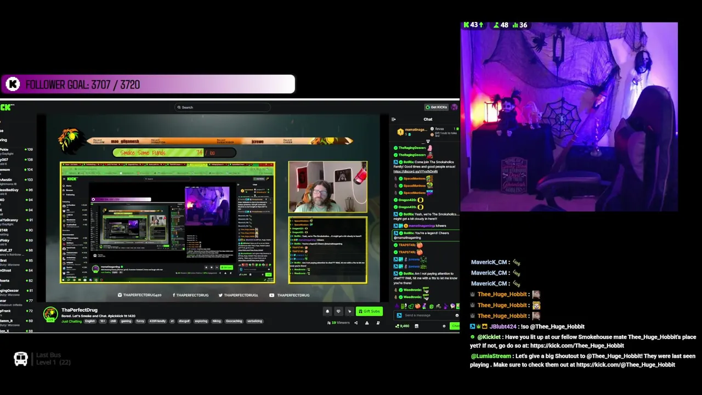Image resolution: width=702 pixels, height=395 pixels.
Task: Click the Get KICKs button
Action: [x=437, y=107]
